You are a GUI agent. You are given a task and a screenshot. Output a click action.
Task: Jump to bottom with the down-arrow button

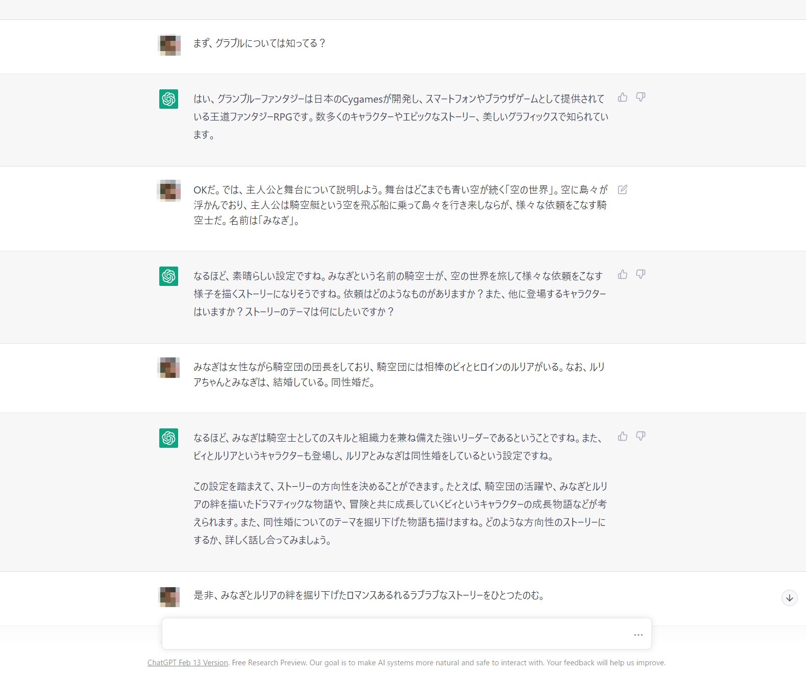(789, 598)
